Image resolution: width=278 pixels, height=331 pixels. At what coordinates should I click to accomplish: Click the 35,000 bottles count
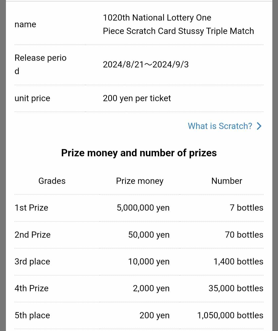click(236, 288)
